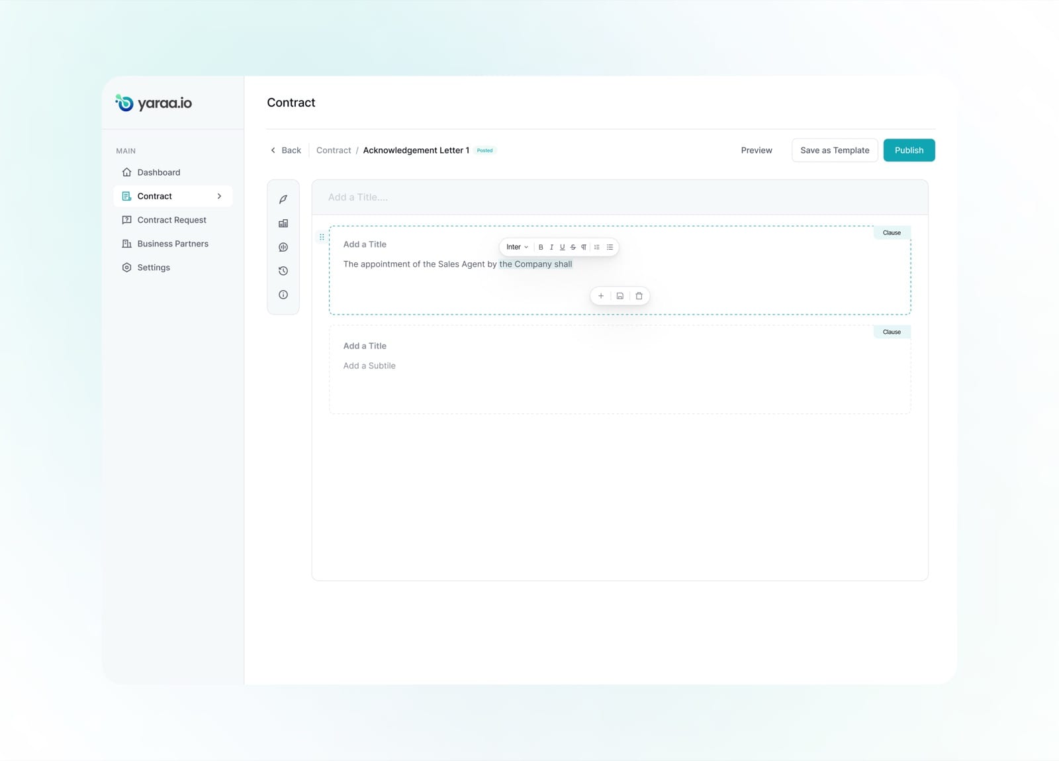1059x761 pixels.
Task: Open the chart analytics tool icon
Action: [283, 247]
